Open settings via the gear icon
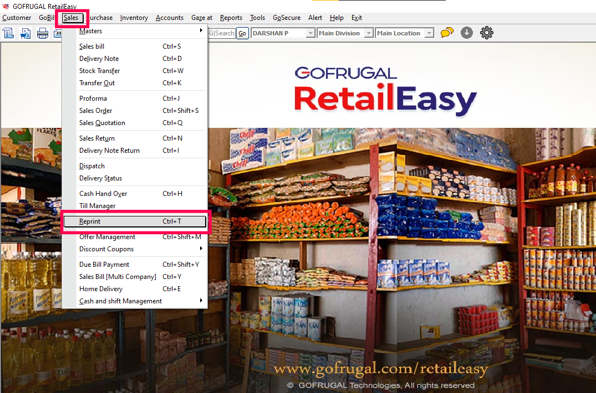The height and width of the screenshot is (393, 596). coord(487,33)
